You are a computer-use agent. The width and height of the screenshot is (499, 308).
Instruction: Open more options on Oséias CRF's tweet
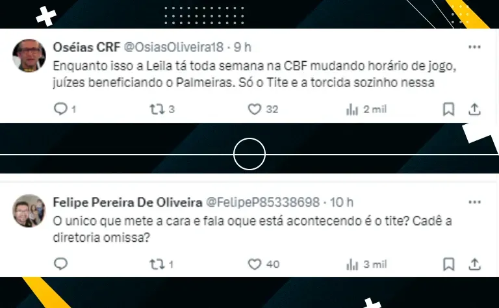click(474, 47)
